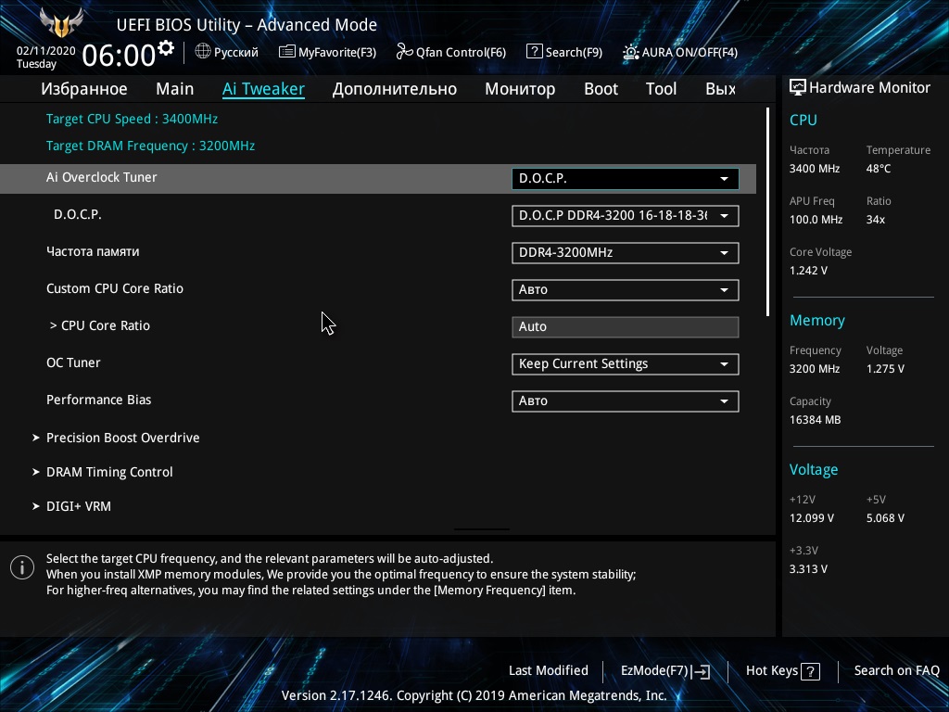
Task: Open the Boot tab
Action: (601, 89)
